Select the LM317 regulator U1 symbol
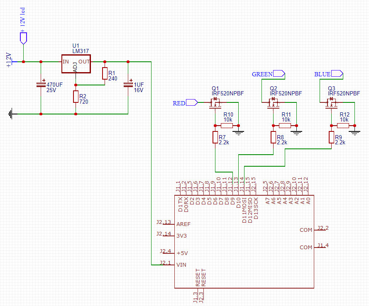 pos(76,64)
